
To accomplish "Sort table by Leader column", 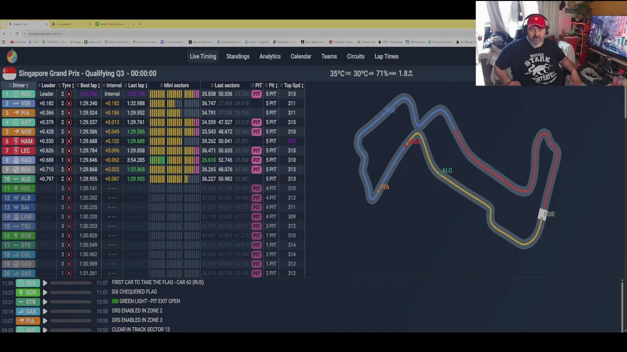I will click(x=48, y=86).
